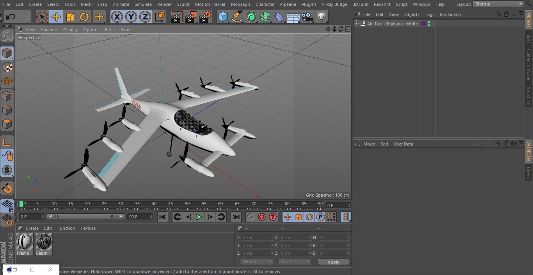Click end frame 90 F field
This screenshot has width=533, height=275.
tap(140, 216)
